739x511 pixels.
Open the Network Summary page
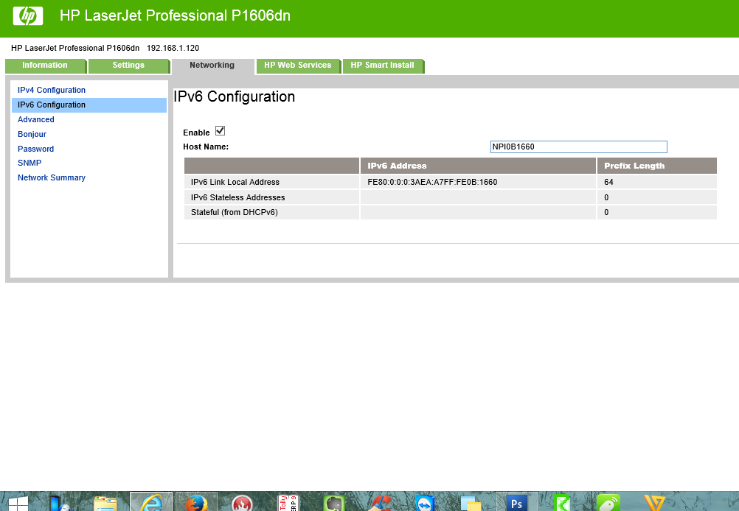pos(51,177)
